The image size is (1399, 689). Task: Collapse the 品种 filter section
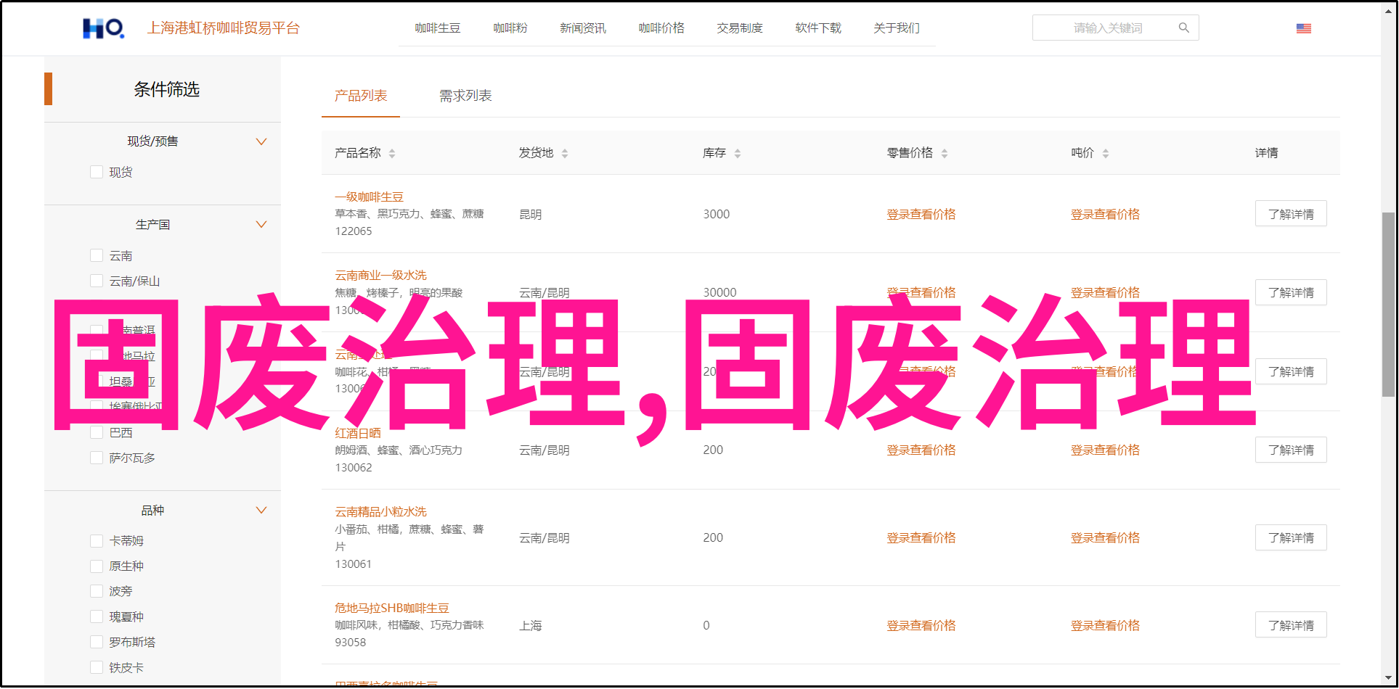coord(261,511)
